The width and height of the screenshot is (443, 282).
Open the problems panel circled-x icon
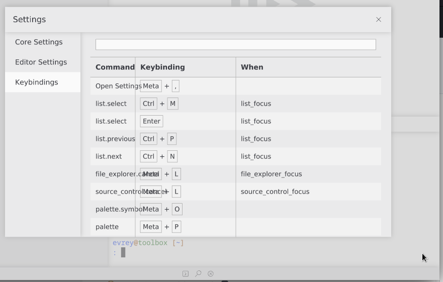(x=211, y=273)
